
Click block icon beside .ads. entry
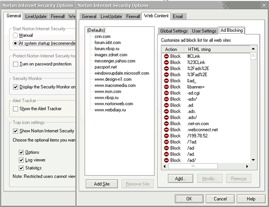pos(166,111)
